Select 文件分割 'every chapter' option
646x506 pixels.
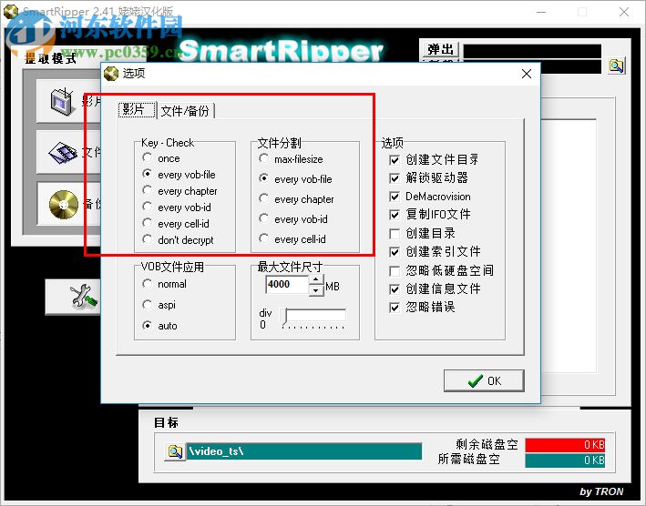264,198
